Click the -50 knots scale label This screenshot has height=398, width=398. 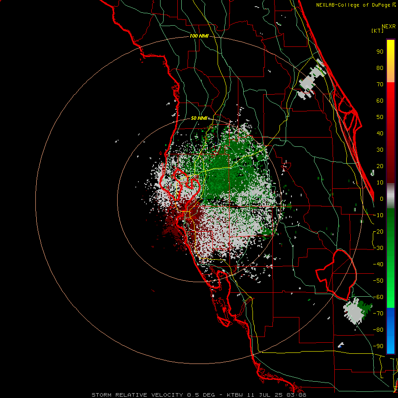(x=378, y=281)
